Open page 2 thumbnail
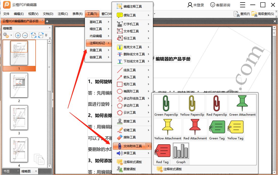278x175 pixels. 19,85
